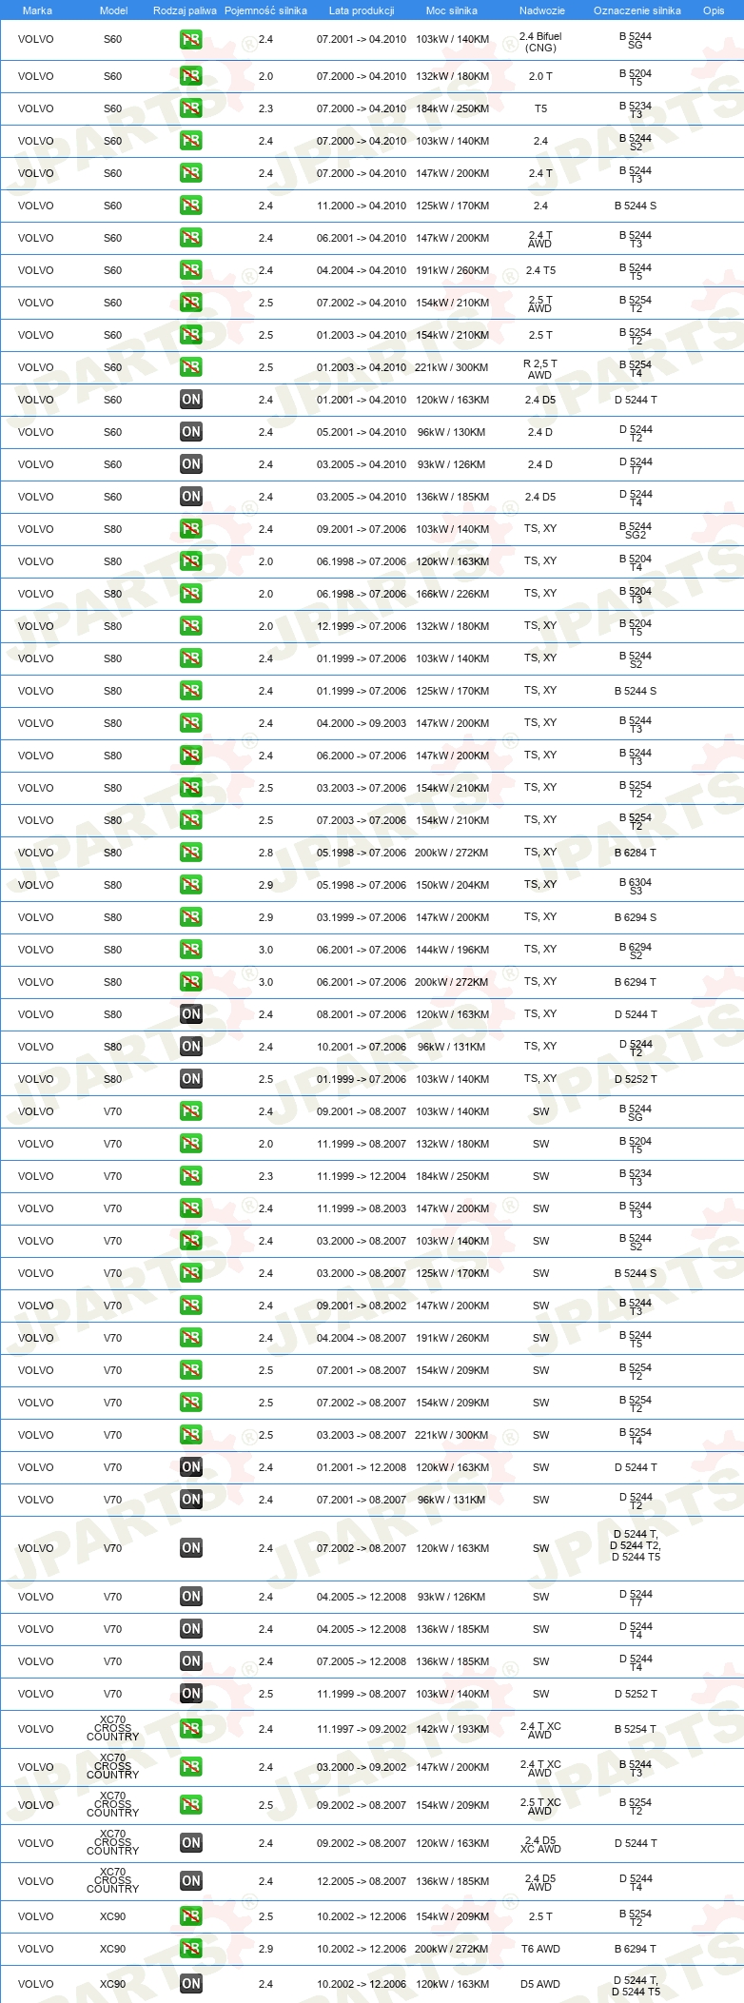Click the Oznaczenie silnika column header
The width and height of the screenshot is (744, 2003).
pyautogui.click(x=637, y=10)
